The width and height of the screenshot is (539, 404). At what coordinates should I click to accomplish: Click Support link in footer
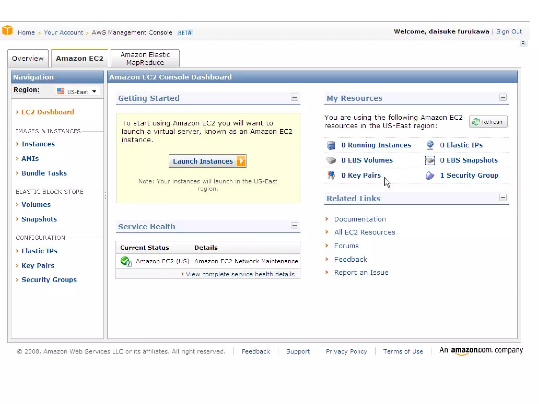coord(298,351)
